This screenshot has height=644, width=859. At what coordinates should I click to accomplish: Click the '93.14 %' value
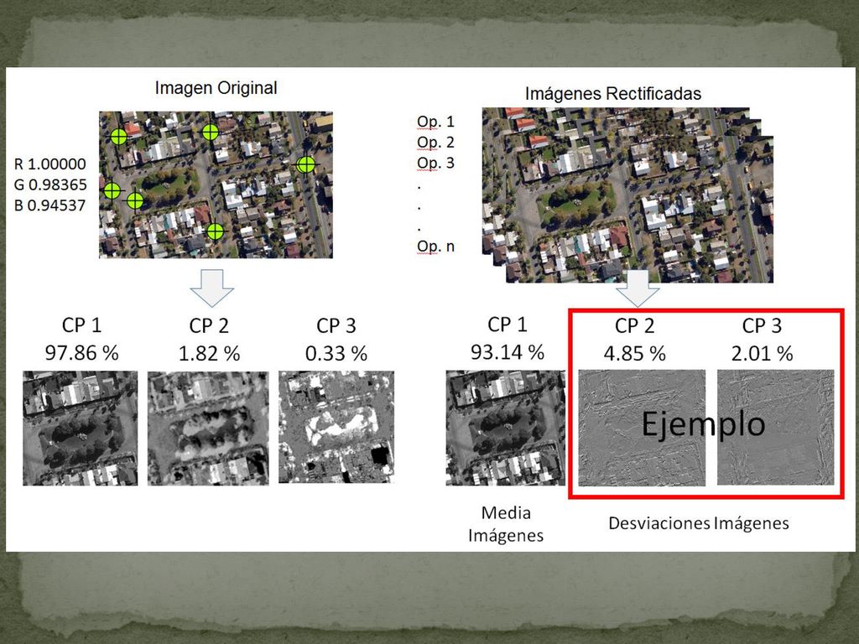[508, 352]
